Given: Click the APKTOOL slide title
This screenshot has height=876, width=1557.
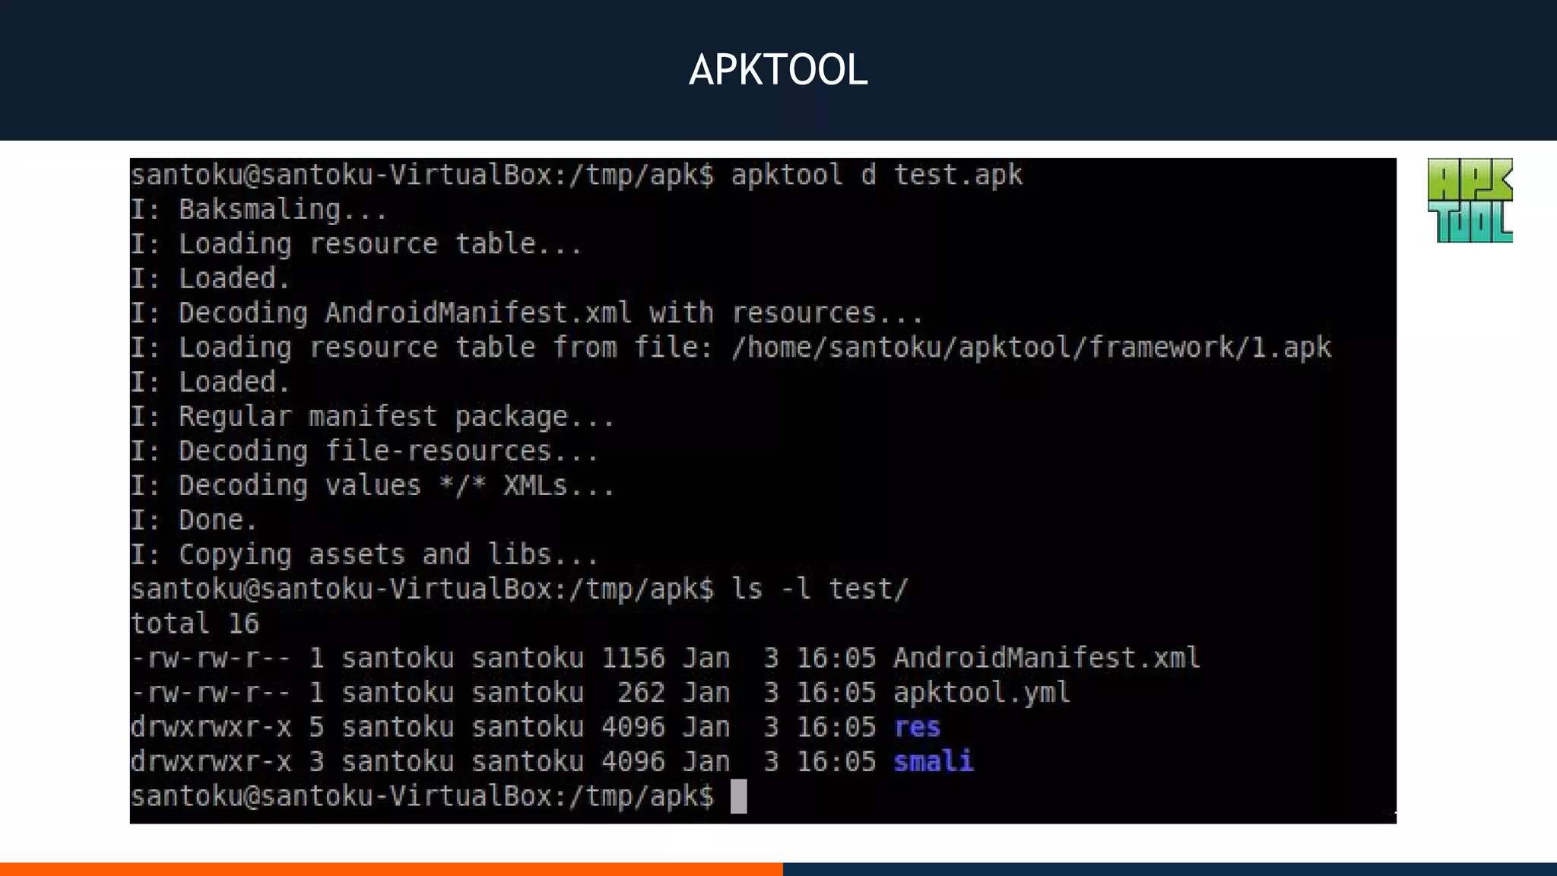Looking at the screenshot, I should pyautogui.click(x=778, y=70).
